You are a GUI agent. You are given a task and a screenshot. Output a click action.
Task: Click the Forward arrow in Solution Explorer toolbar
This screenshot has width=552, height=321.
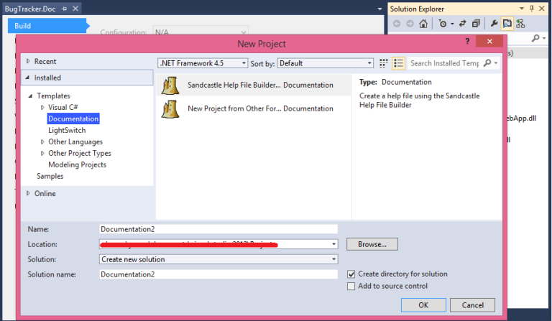coord(410,24)
